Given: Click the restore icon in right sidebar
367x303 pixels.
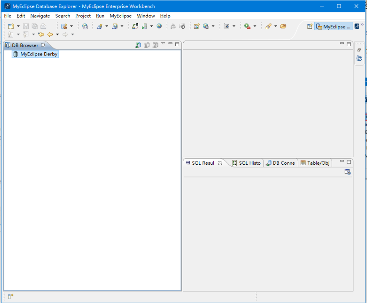Looking at the screenshot, I should pyautogui.click(x=359, y=50).
